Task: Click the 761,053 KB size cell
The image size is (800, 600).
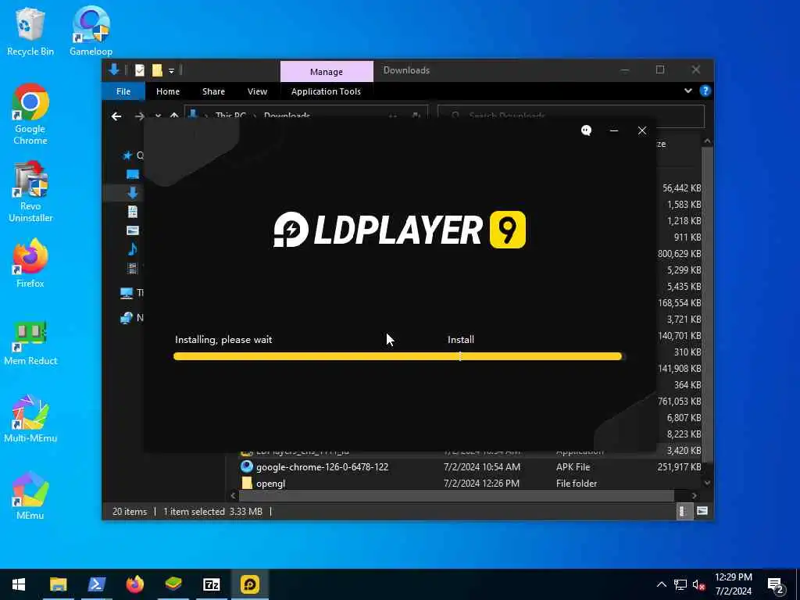Action: pyautogui.click(x=679, y=401)
